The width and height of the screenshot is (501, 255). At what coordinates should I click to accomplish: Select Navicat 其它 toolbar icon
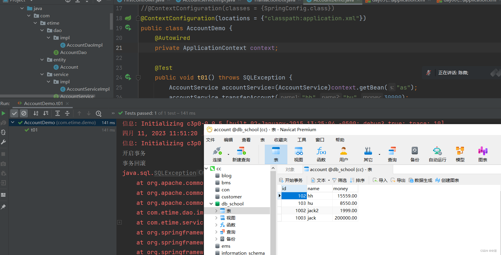point(368,154)
